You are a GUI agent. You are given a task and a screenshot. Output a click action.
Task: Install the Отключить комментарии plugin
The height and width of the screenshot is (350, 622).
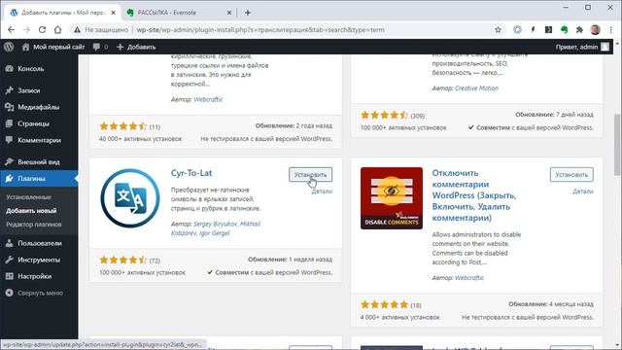571,175
